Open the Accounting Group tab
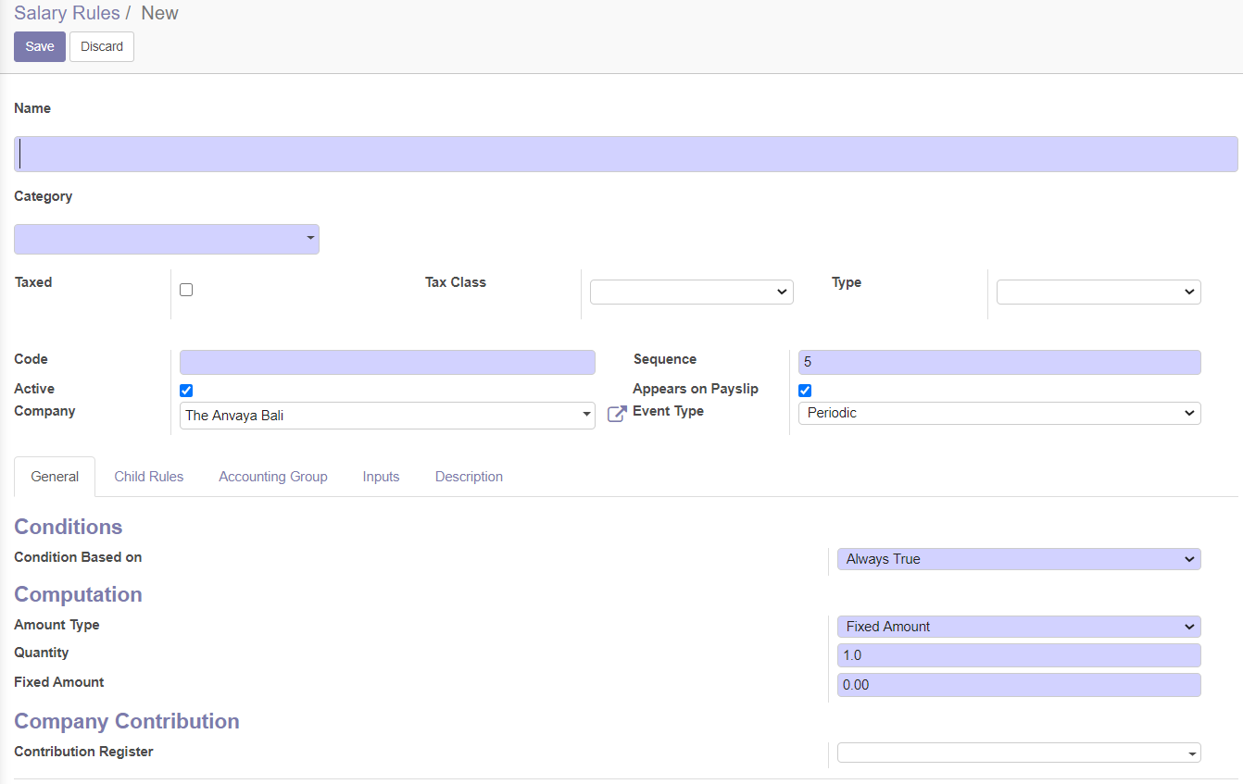Image resolution: width=1243 pixels, height=784 pixels. coord(273,477)
